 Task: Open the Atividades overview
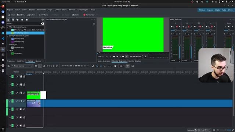point(6,1)
